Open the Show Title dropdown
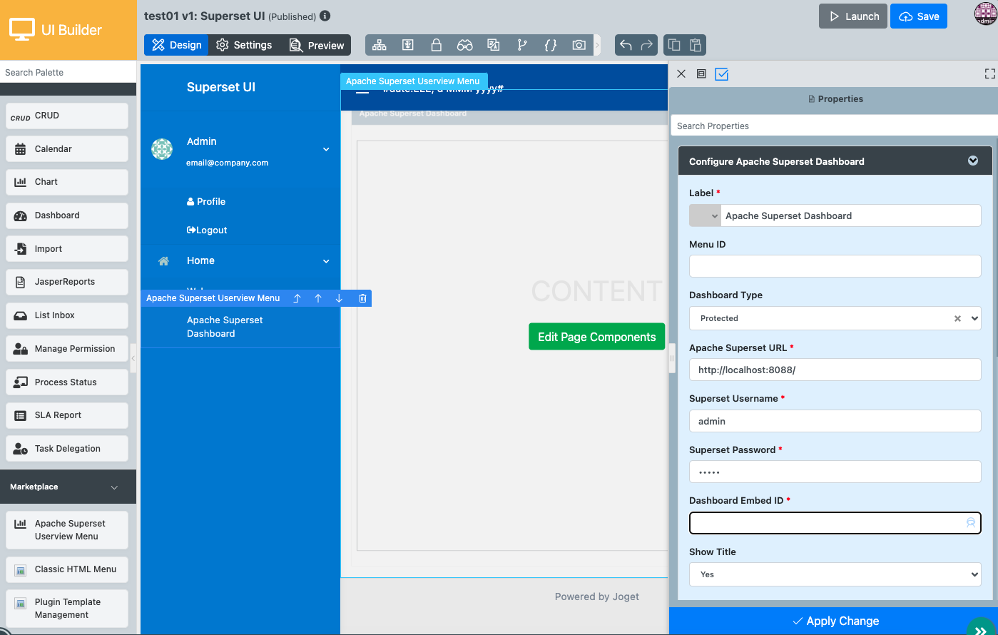 [x=835, y=574]
